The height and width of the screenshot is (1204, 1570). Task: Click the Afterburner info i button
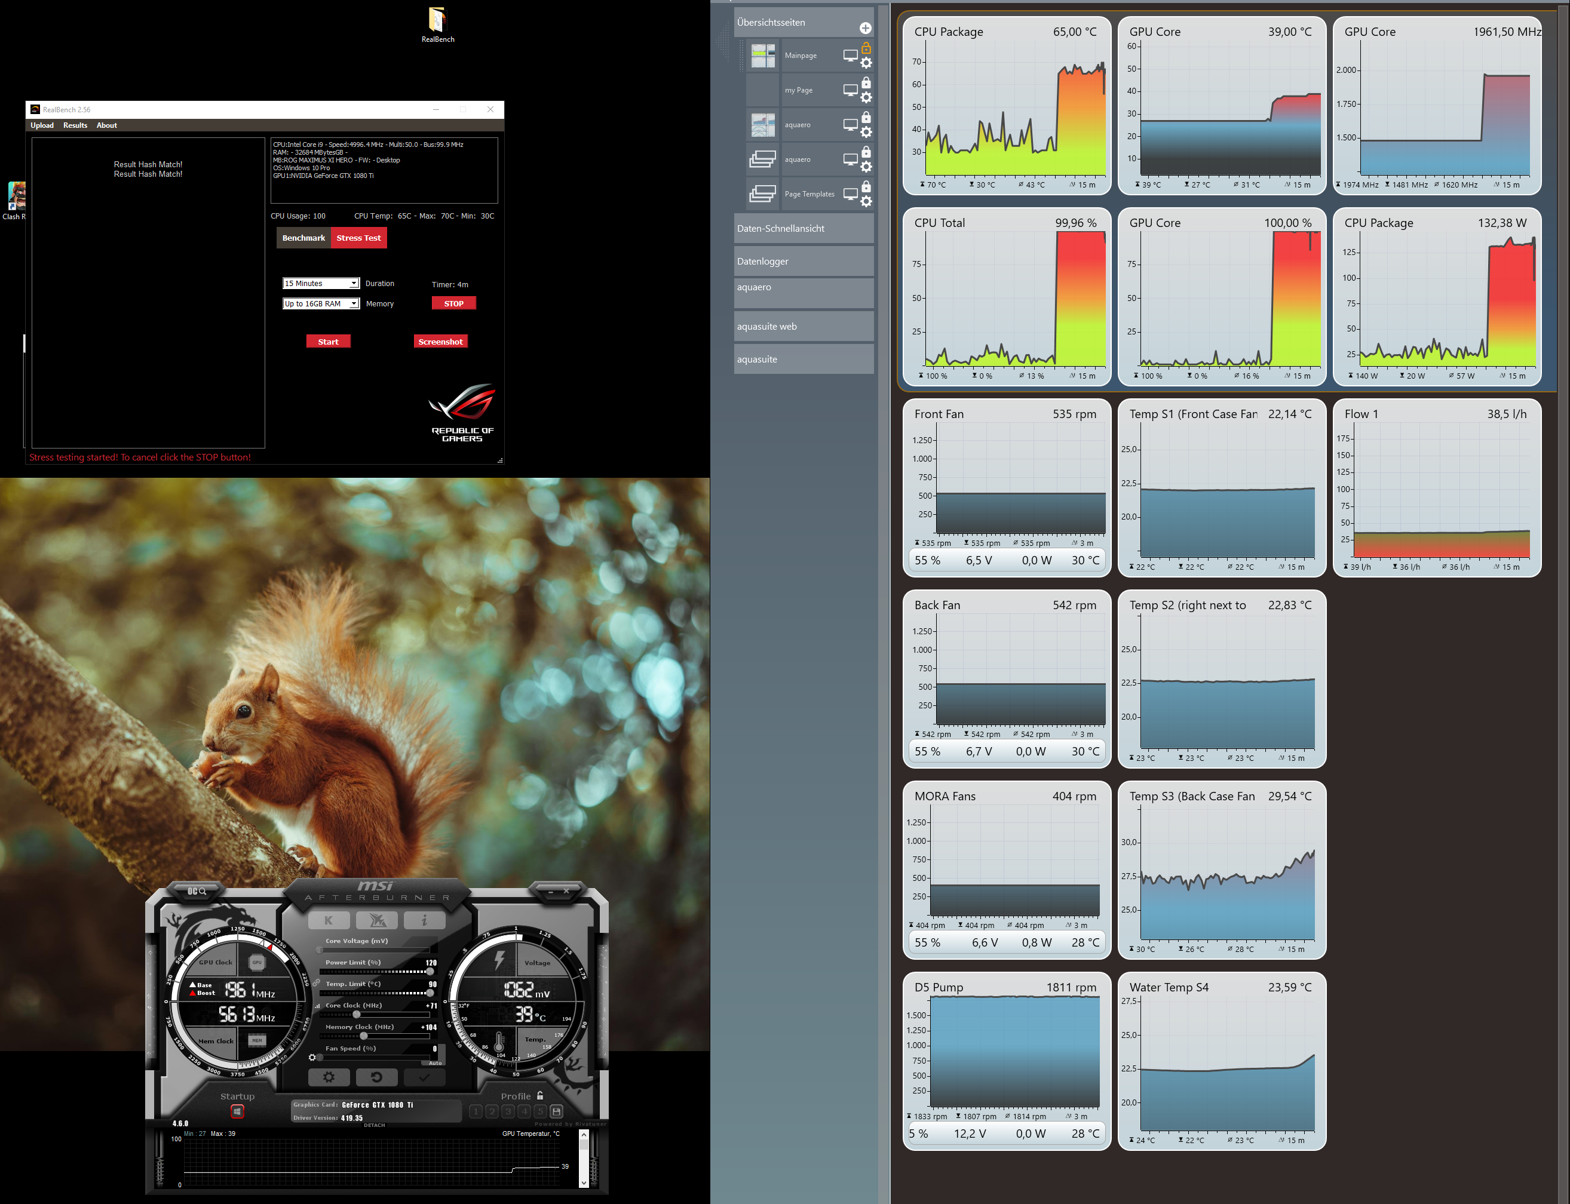click(x=424, y=920)
